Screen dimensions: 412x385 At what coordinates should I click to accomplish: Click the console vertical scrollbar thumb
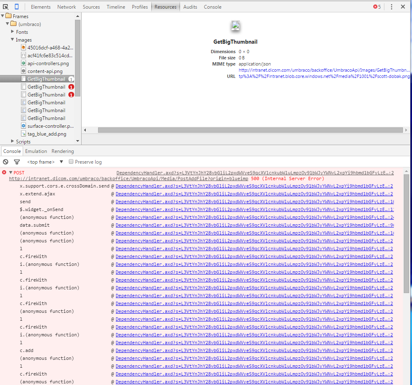(406, 233)
